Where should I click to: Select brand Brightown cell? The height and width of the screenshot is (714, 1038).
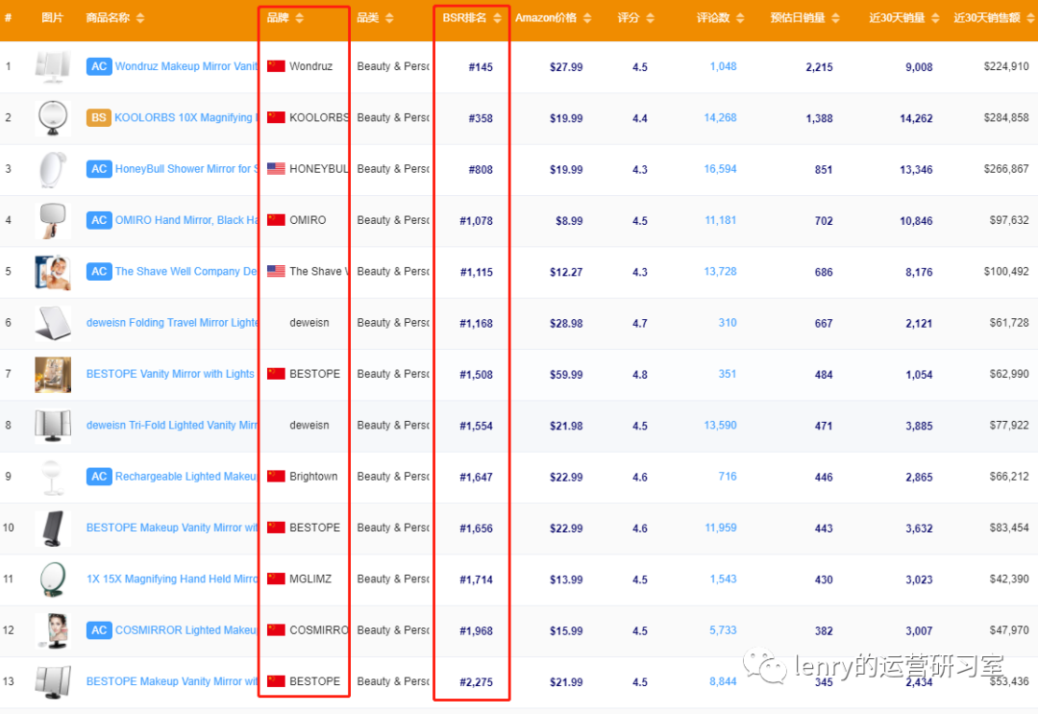pos(313,477)
